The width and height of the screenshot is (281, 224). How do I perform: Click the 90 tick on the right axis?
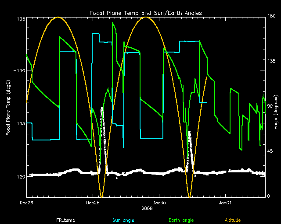click(270, 106)
